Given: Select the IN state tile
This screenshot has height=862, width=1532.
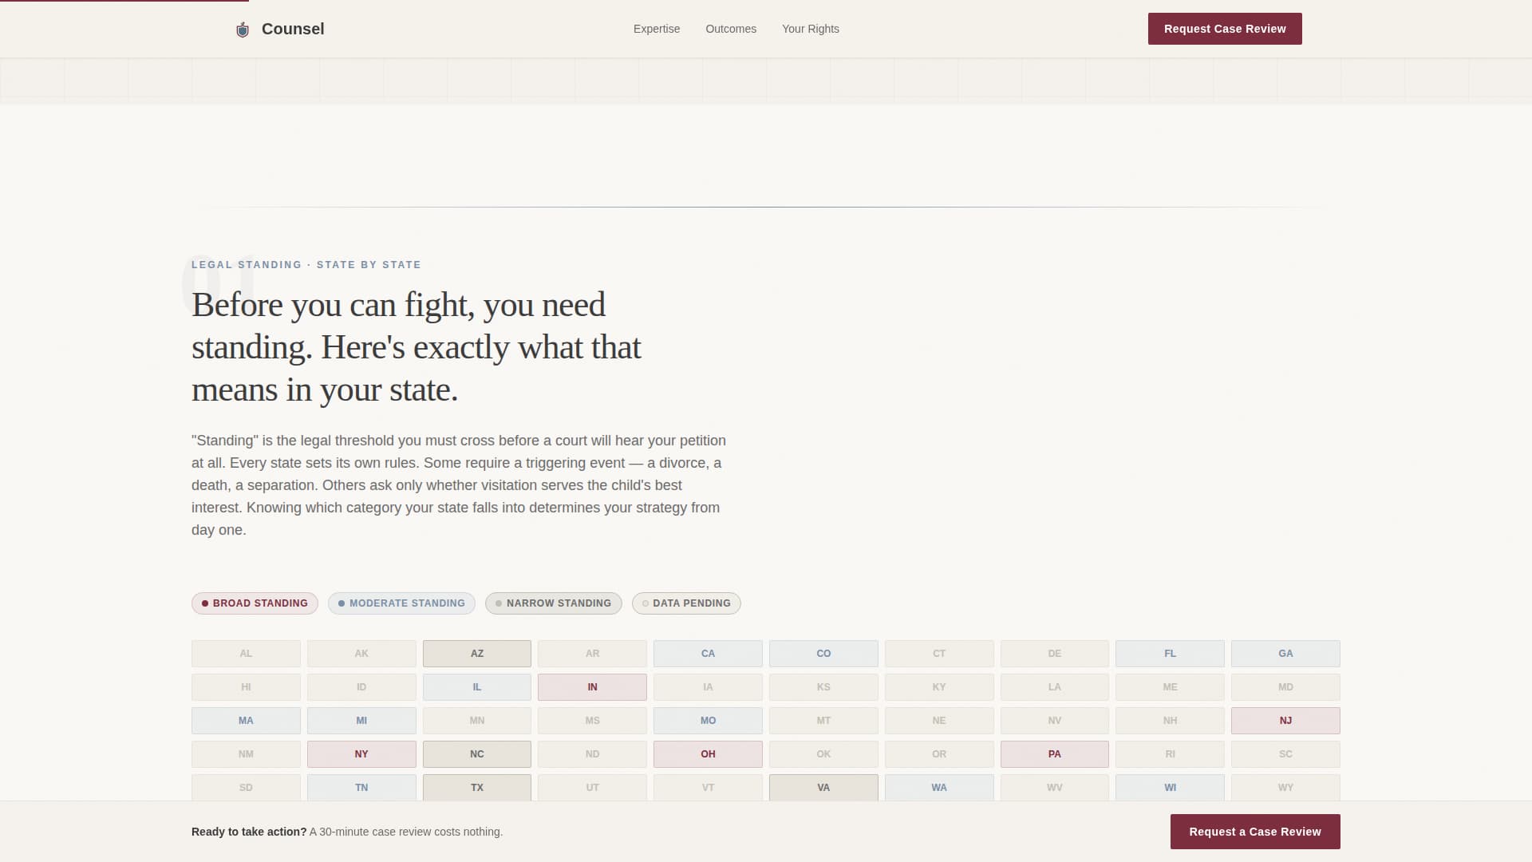Looking at the screenshot, I should 592,686.
